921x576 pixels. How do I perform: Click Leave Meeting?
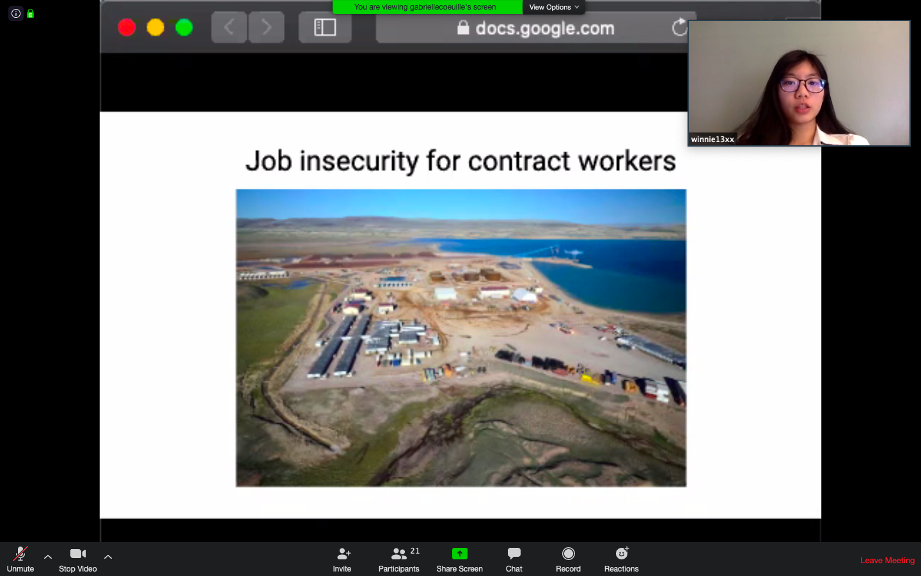pyautogui.click(x=887, y=560)
